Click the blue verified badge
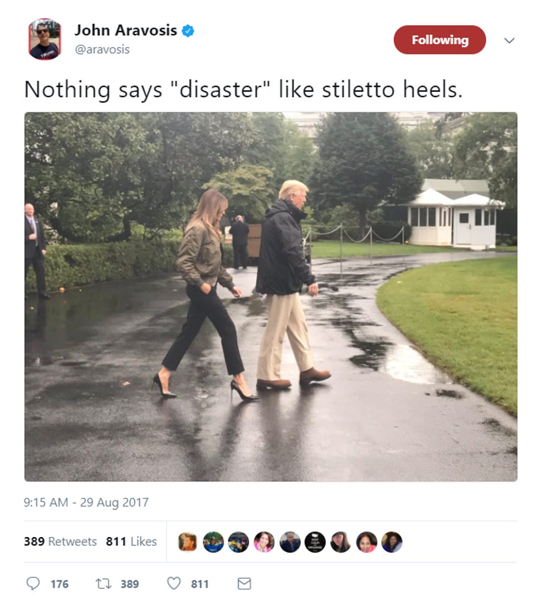The image size is (539, 598). click(188, 30)
